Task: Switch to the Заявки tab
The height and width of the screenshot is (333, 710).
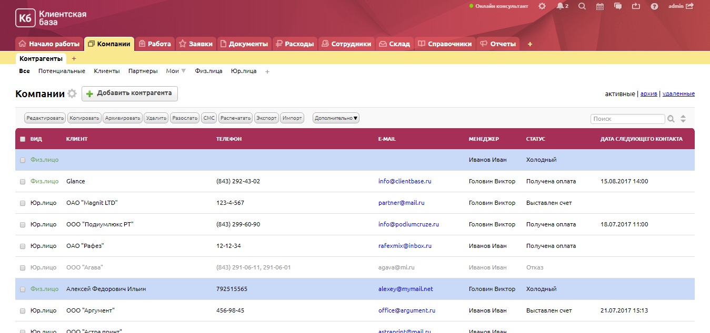Action: click(196, 44)
